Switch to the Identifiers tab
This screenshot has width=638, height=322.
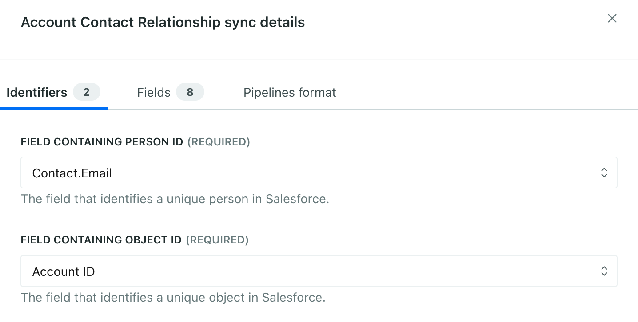[x=53, y=92]
